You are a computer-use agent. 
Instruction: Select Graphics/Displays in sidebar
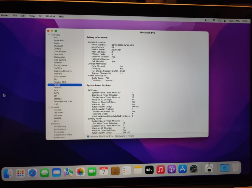63,71
